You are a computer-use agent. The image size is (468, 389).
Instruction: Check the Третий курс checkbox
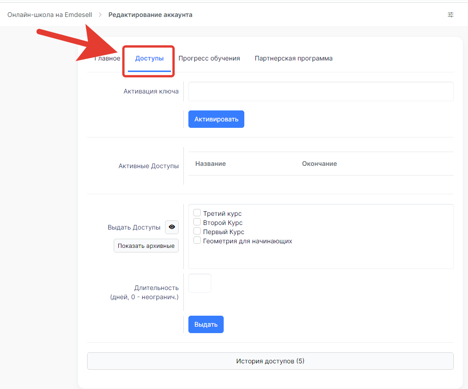[x=197, y=213]
